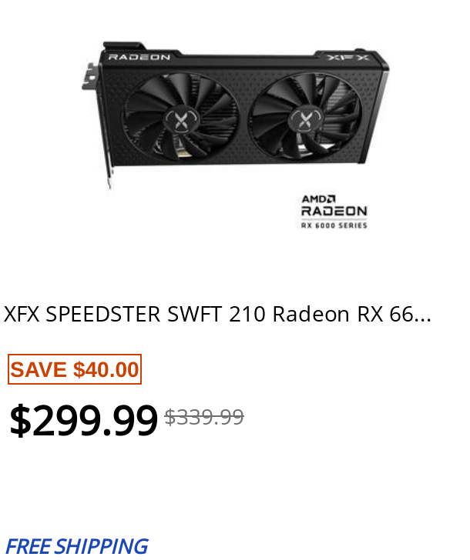470x560 pixels.
Task: Click the large RADEON wordmark below the card
Action: [x=334, y=211]
